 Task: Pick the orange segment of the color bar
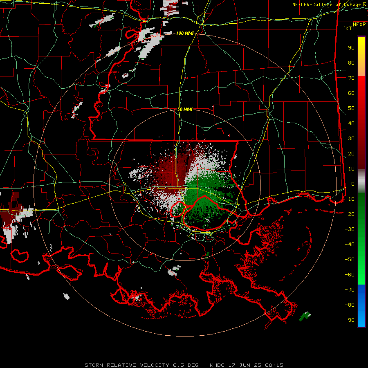[x=361, y=70]
